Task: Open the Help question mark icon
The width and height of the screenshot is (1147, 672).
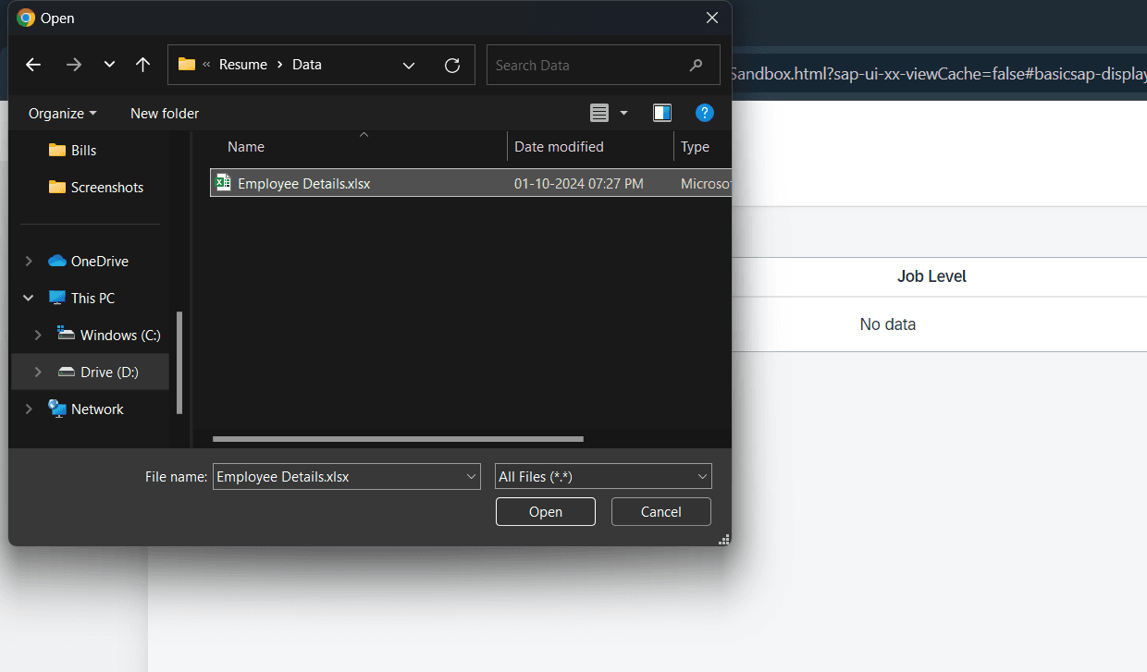Action: [x=705, y=113]
